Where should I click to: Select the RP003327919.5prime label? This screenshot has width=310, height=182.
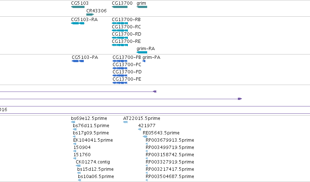(170, 162)
